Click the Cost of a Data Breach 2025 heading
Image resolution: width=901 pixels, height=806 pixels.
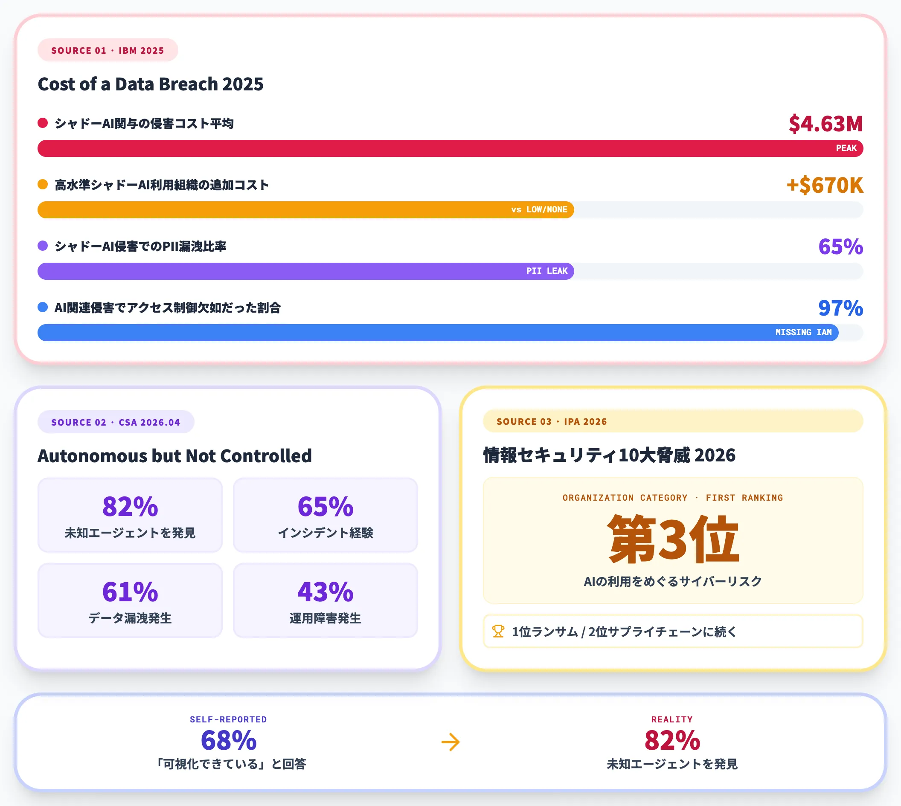[x=151, y=84]
